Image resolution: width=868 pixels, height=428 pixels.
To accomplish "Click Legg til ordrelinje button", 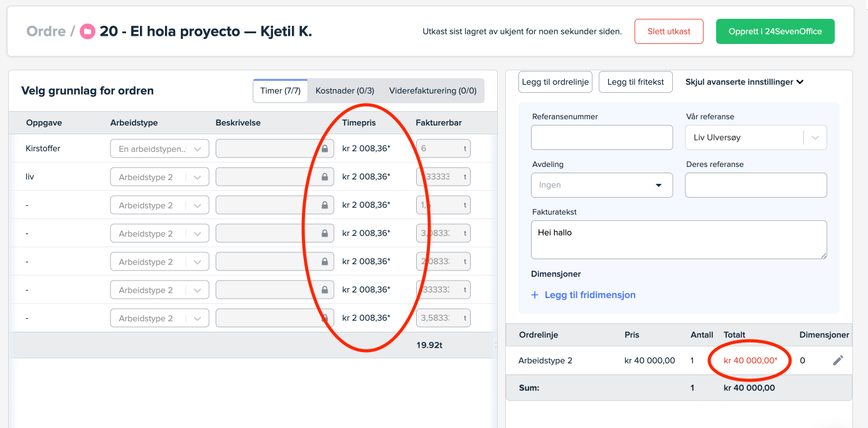I will point(555,82).
